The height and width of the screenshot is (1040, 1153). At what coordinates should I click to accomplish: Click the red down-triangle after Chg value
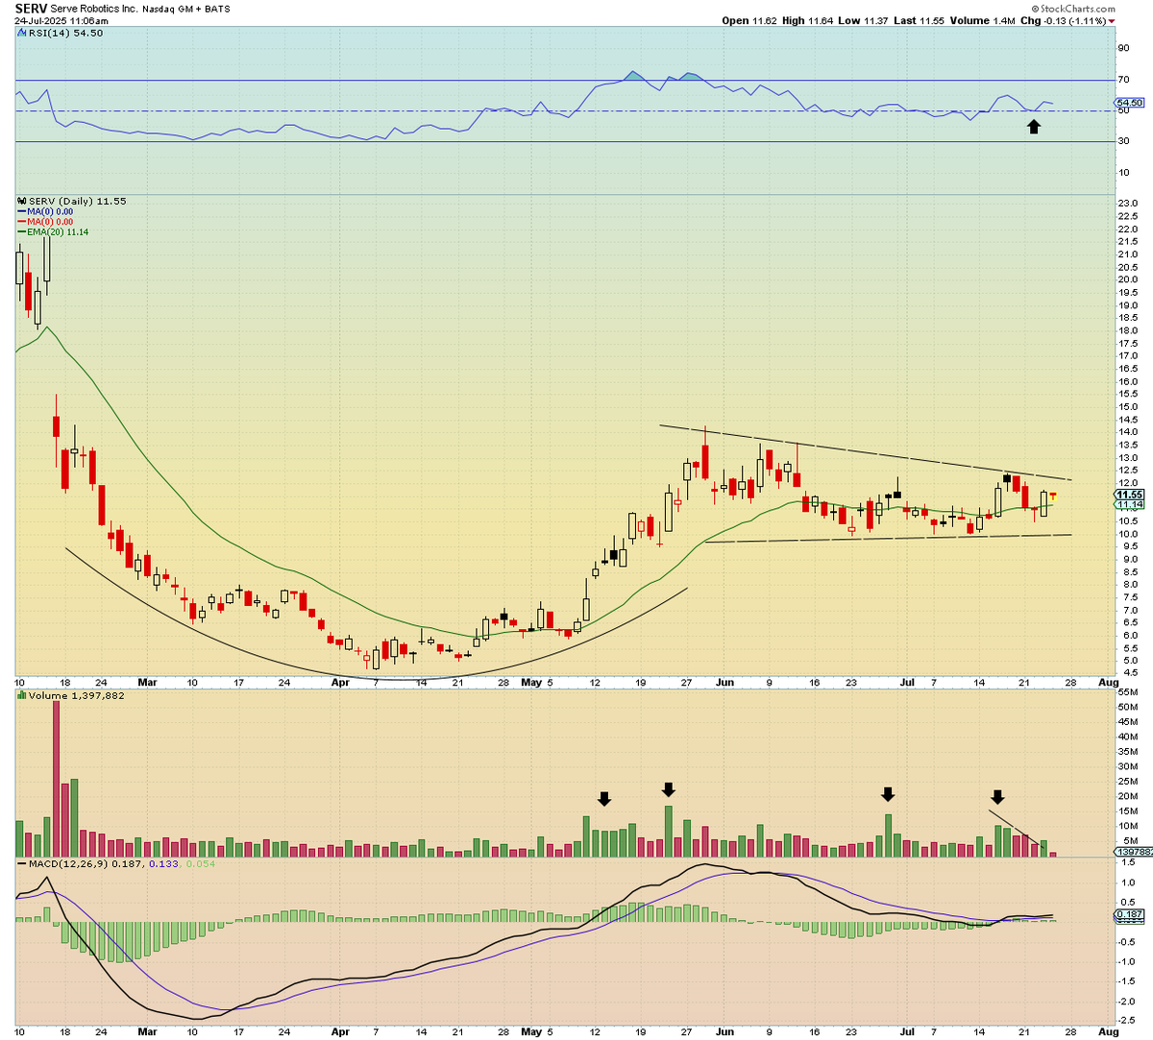(x=1112, y=20)
